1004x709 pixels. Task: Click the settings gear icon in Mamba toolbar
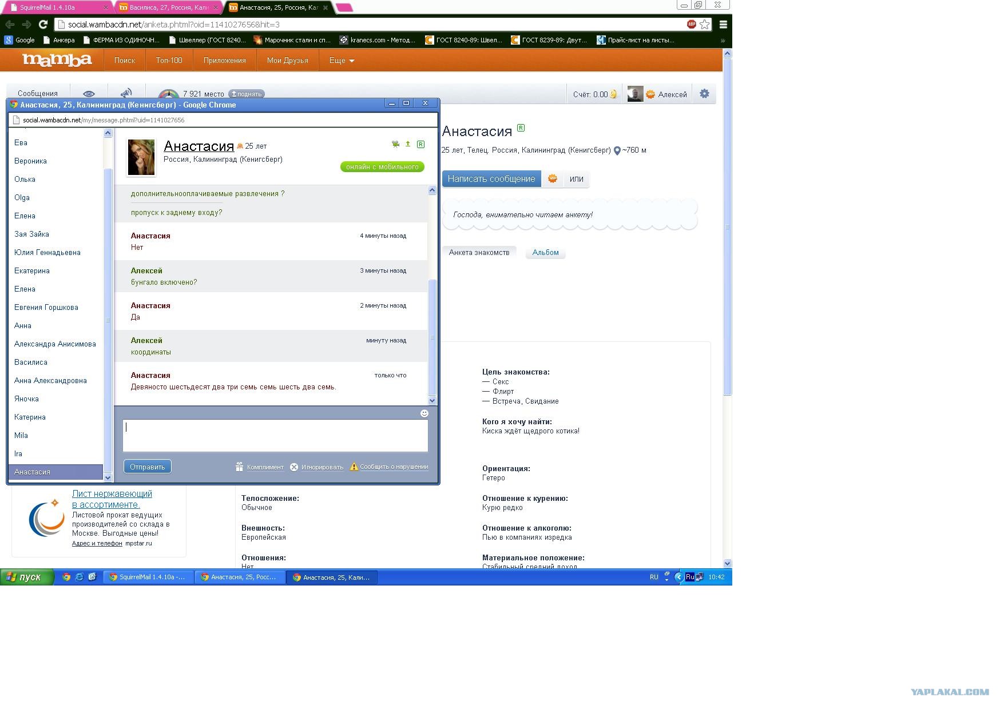pyautogui.click(x=704, y=94)
